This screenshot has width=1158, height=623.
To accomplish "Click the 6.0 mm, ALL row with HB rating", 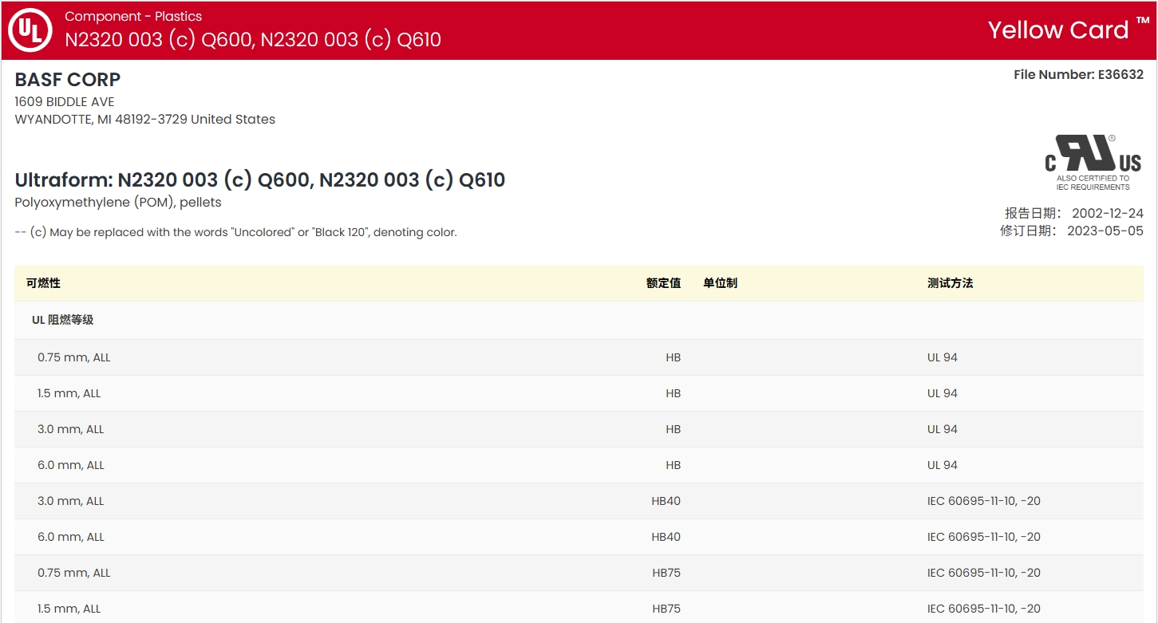I will (x=579, y=465).
